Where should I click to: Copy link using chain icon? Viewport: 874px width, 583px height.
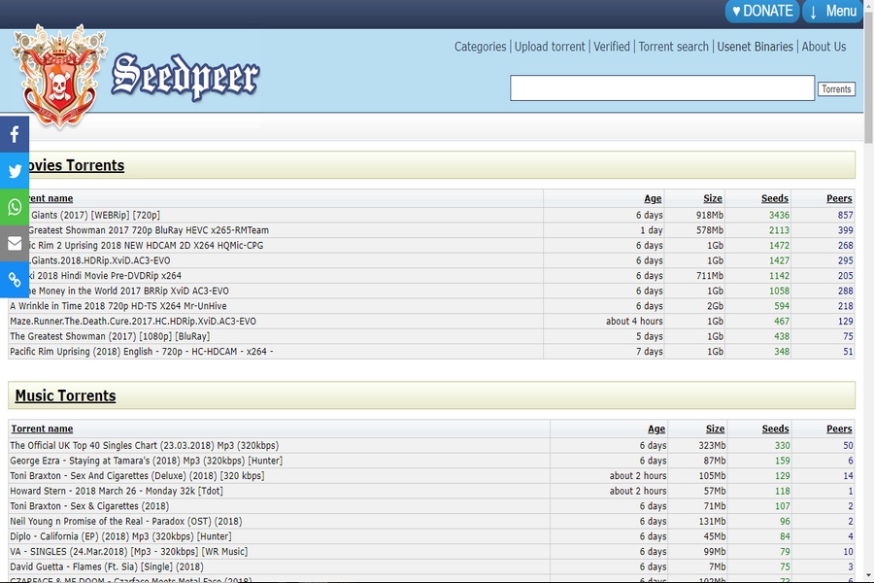(x=15, y=280)
